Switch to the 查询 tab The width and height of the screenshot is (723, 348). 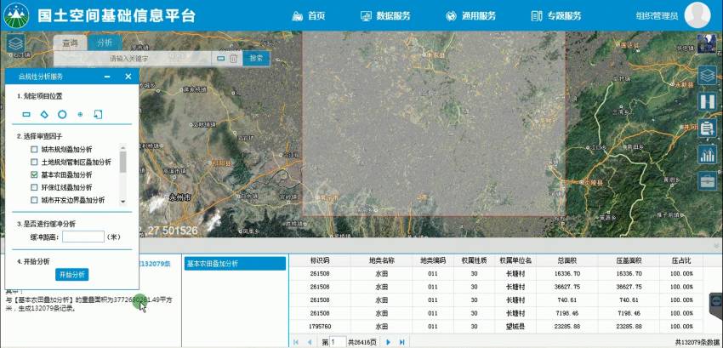point(70,43)
